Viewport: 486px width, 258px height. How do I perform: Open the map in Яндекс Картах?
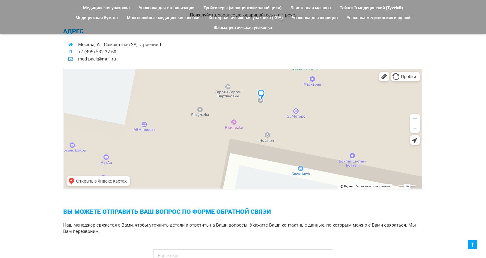(x=98, y=181)
